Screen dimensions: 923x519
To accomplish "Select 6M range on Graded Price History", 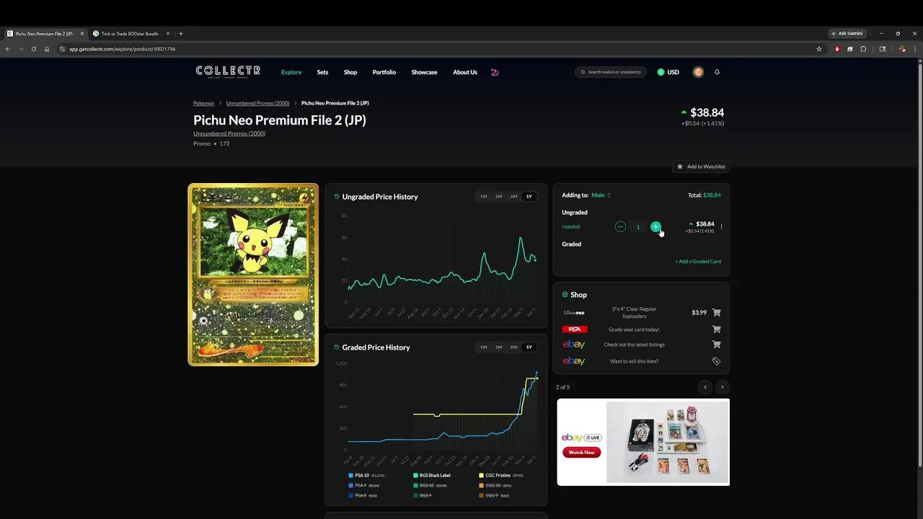I will click(513, 347).
